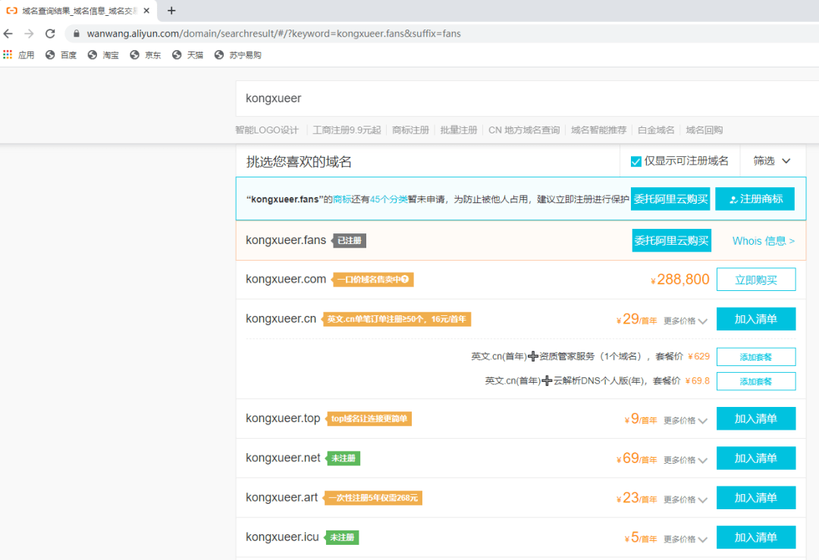Add kongxueer.net to list 加入清单
The image size is (819, 560).
[756, 458]
